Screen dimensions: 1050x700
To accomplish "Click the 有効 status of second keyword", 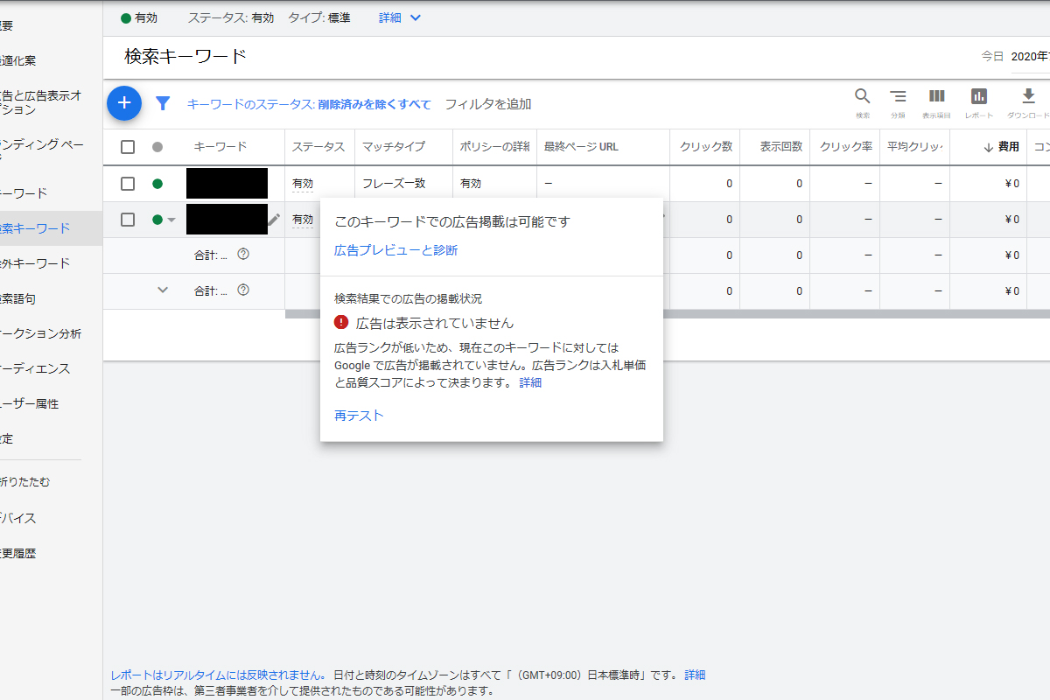I will (x=303, y=220).
